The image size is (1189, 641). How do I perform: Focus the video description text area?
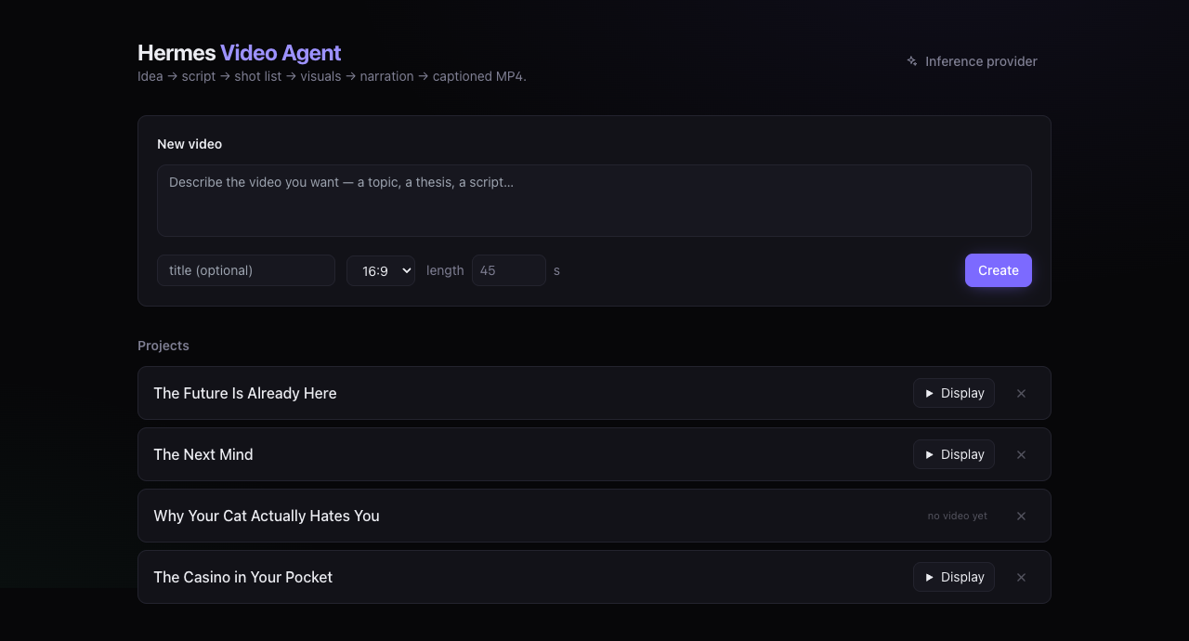coord(594,201)
